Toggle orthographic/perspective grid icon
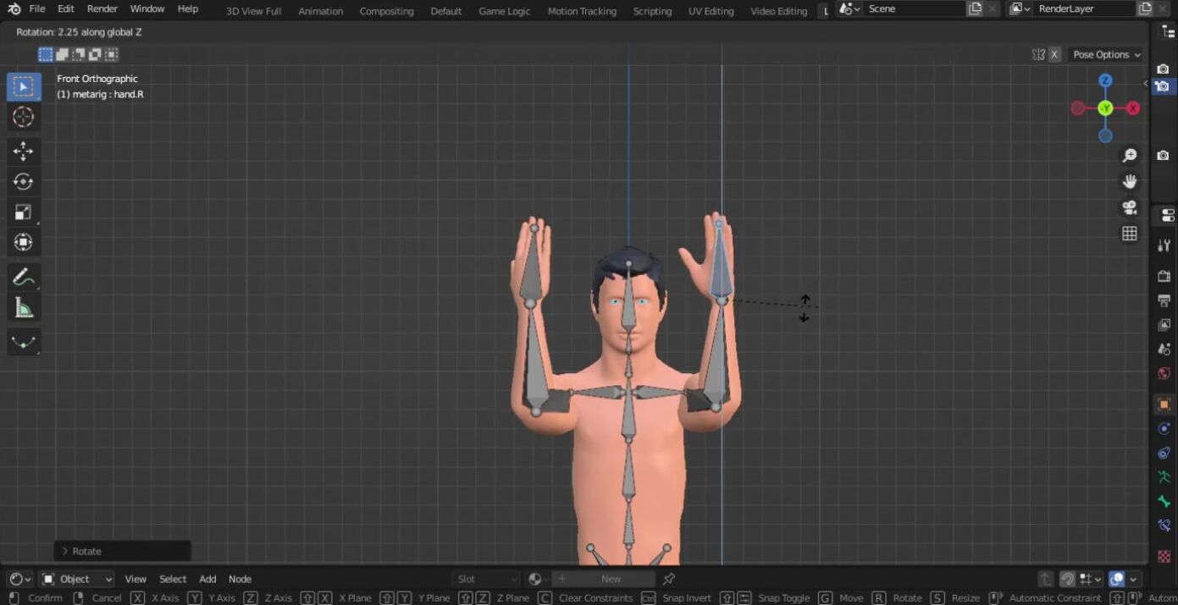Viewport: 1178px width, 605px height. (1129, 234)
